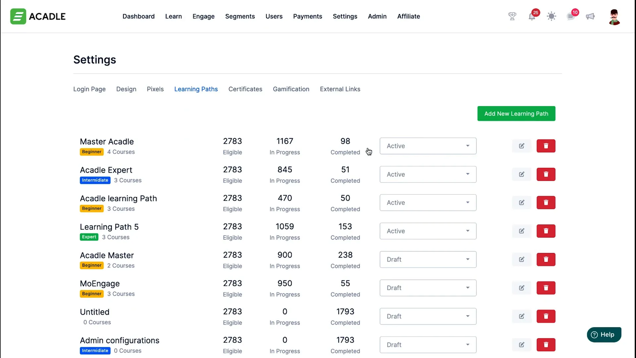Click the Pixels settings tab
Screen dimensions: 636x358
coord(155,89)
